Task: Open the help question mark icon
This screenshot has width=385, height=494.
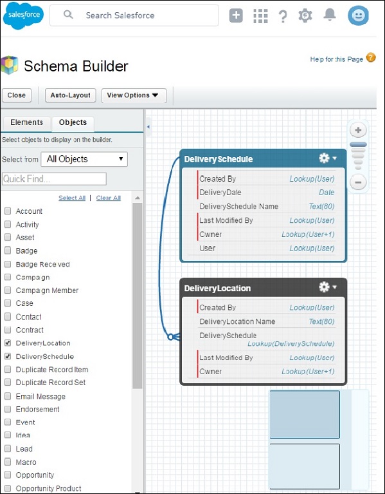Action: (x=283, y=15)
